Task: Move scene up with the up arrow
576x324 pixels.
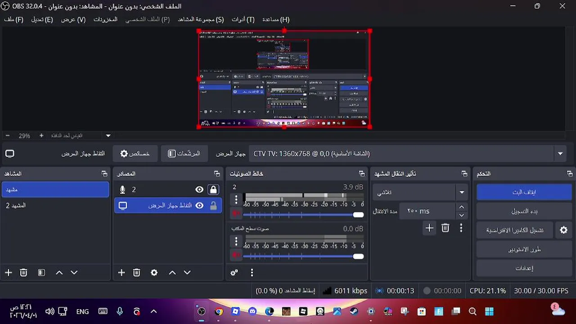Action: (x=59, y=273)
